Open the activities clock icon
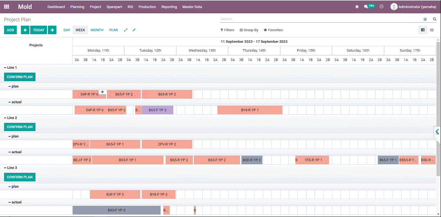The image size is (441, 217). [382, 7]
